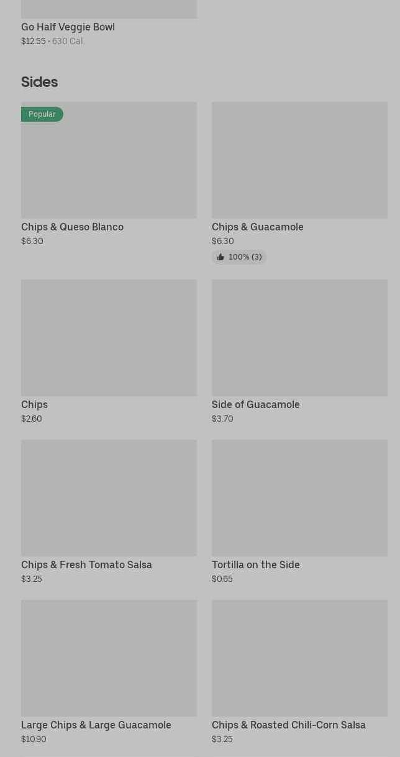Open the Large Chips & Large Guacamole title

[x=96, y=725]
